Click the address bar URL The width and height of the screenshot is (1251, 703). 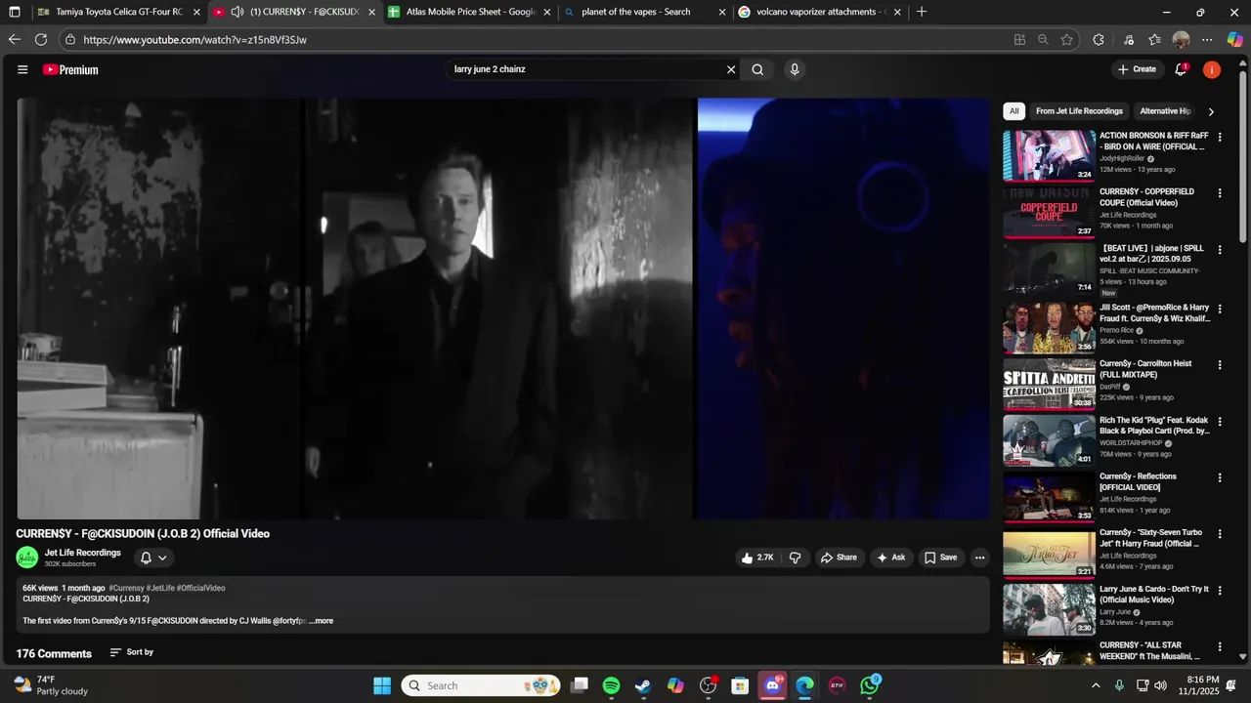click(194, 40)
